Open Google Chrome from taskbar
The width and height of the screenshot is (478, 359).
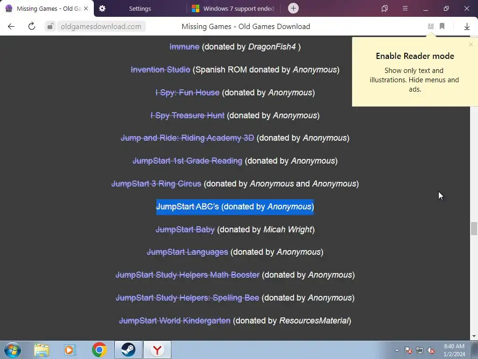coord(99,350)
